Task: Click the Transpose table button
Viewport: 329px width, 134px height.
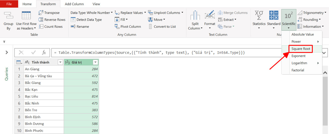Action: point(49,13)
